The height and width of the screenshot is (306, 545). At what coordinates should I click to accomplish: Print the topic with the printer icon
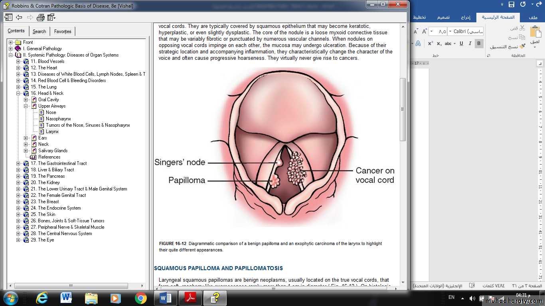click(40, 17)
